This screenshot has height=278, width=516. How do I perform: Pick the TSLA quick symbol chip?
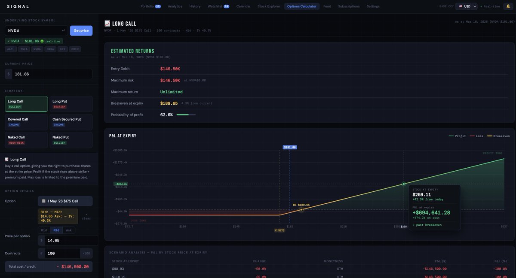(24, 49)
